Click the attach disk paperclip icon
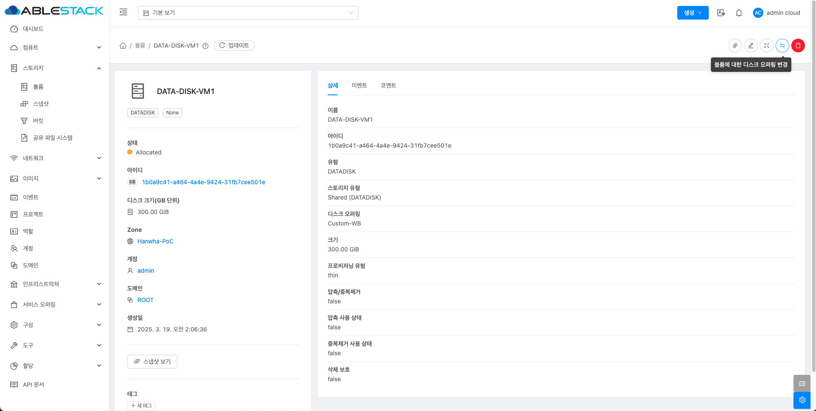Image resolution: width=816 pixels, height=411 pixels. point(735,46)
